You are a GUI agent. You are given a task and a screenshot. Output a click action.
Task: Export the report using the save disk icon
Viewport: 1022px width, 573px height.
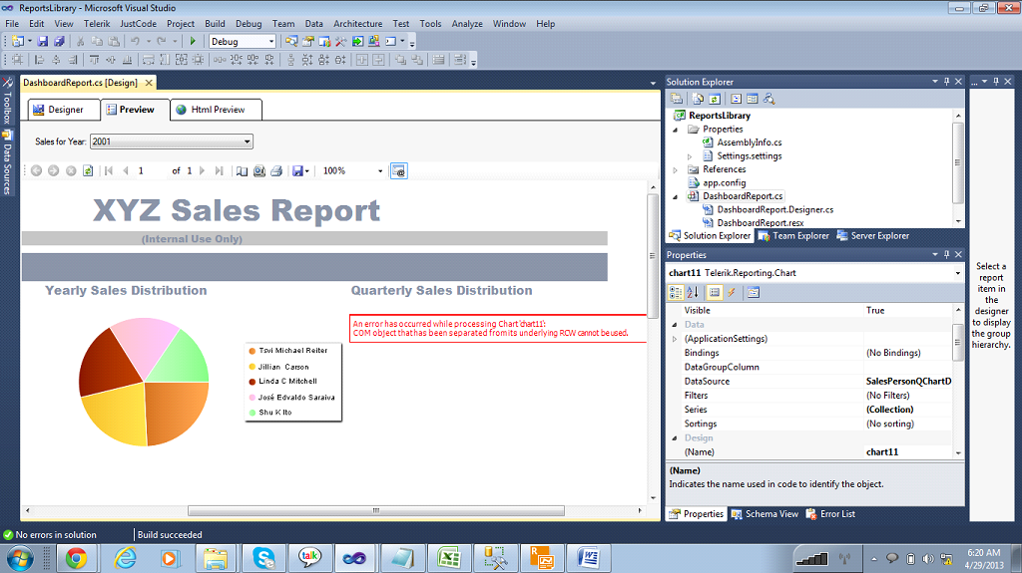pyautogui.click(x=297, y=170)
